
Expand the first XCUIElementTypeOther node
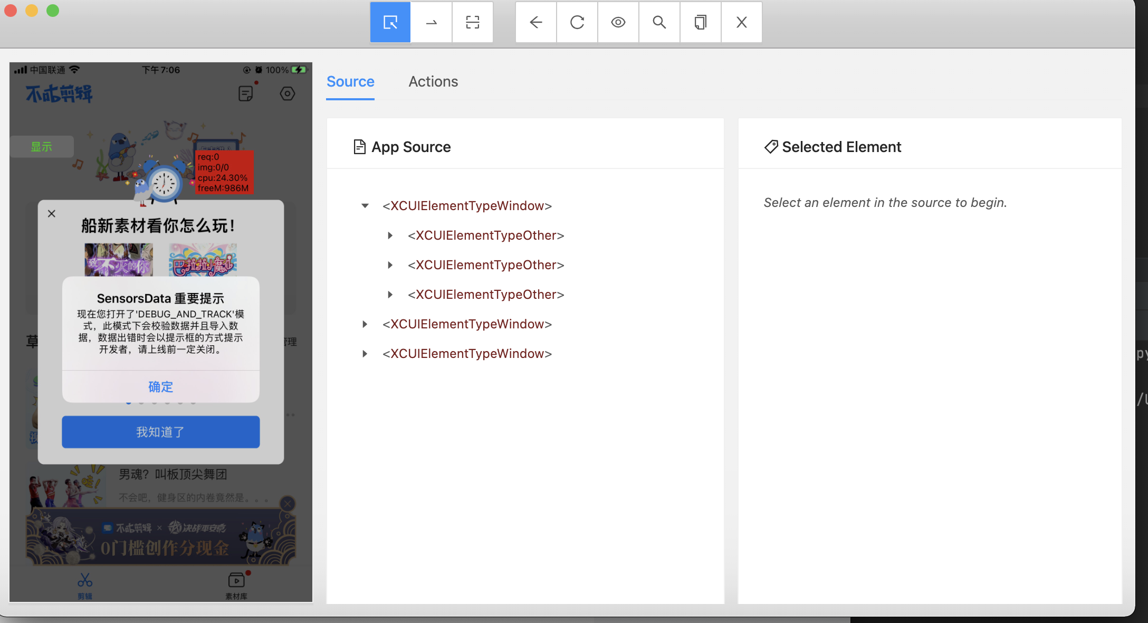(x=390, y=235)
